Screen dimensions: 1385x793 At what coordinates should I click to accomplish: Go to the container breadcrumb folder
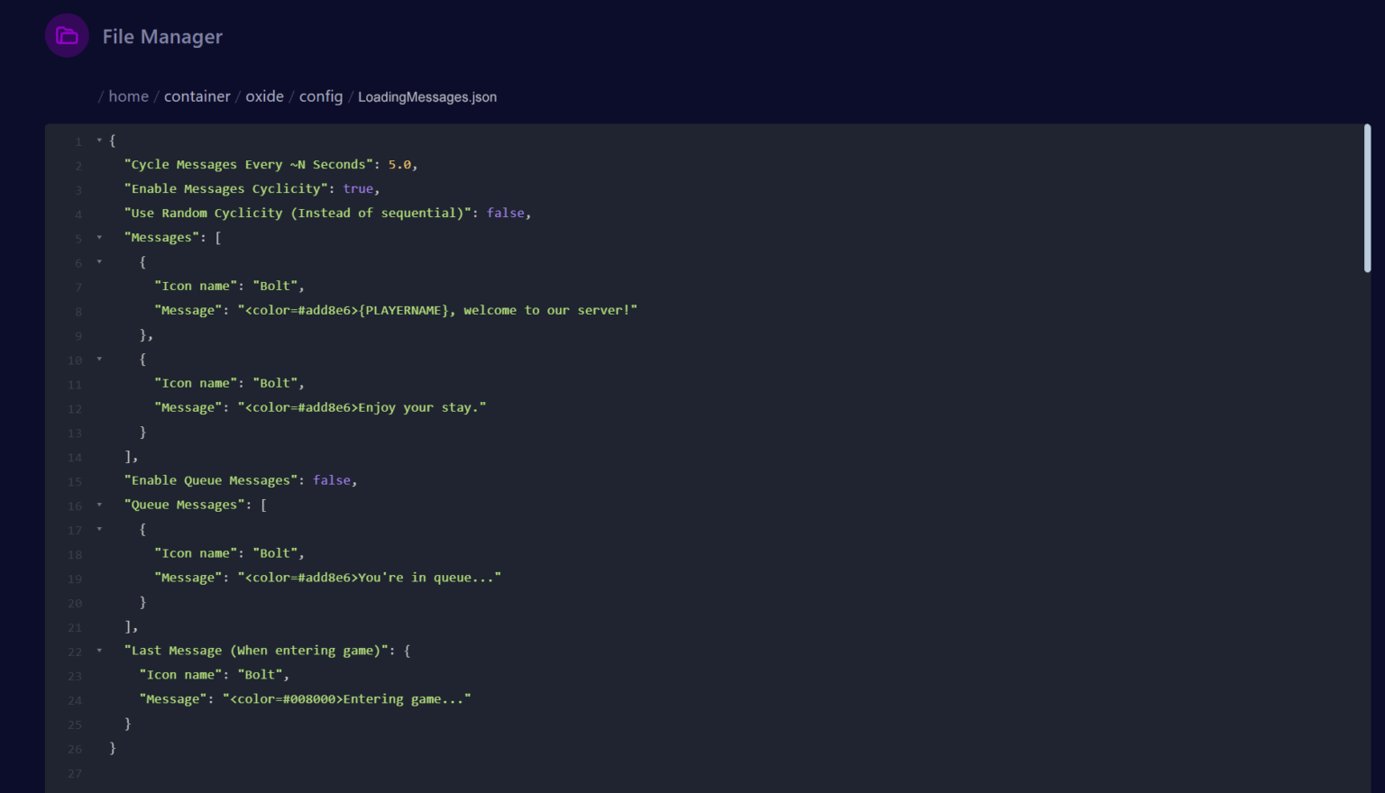pyautogui.click(x=197, y=96)
